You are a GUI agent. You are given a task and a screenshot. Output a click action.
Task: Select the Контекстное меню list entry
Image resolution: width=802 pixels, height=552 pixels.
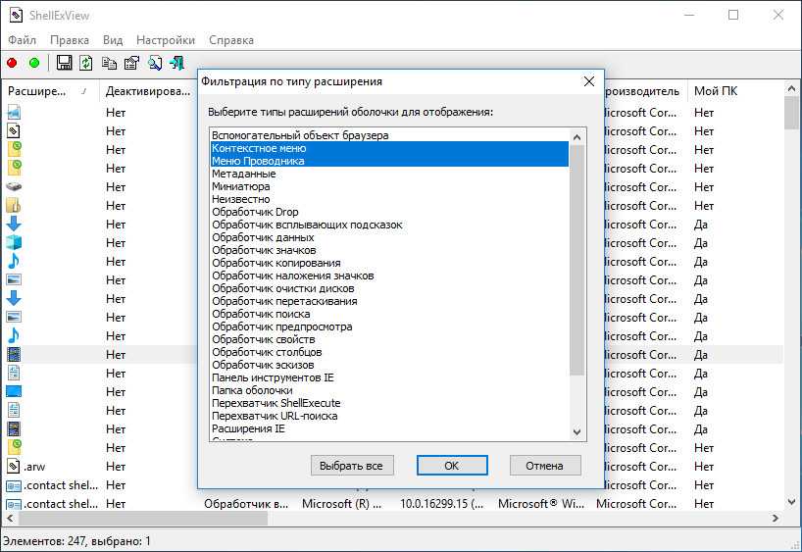tap(389, 148)
